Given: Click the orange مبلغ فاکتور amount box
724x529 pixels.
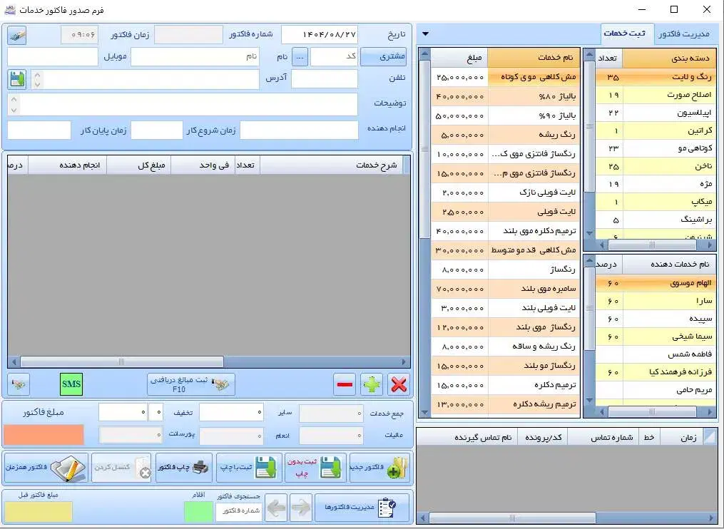Looking at the screenshot, I should pos(44,435).
